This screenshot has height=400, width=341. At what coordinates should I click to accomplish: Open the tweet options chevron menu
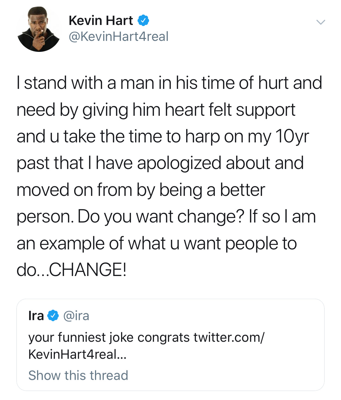pyautogui.click(x=320, y=22)
